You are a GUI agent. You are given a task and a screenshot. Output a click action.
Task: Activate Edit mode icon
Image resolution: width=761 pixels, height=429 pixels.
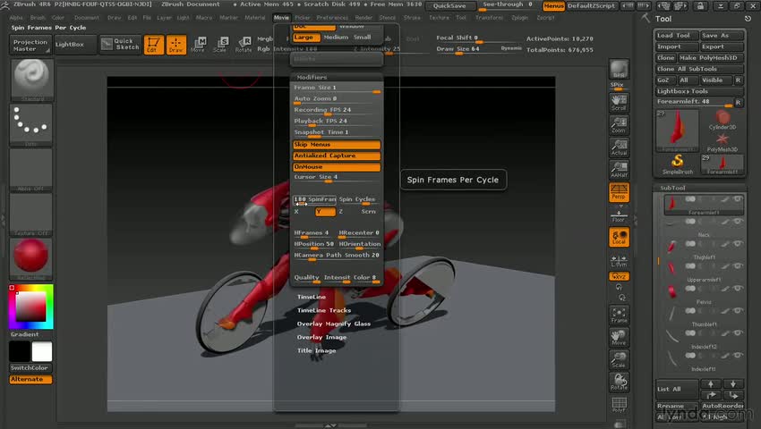tap(153, 45)
